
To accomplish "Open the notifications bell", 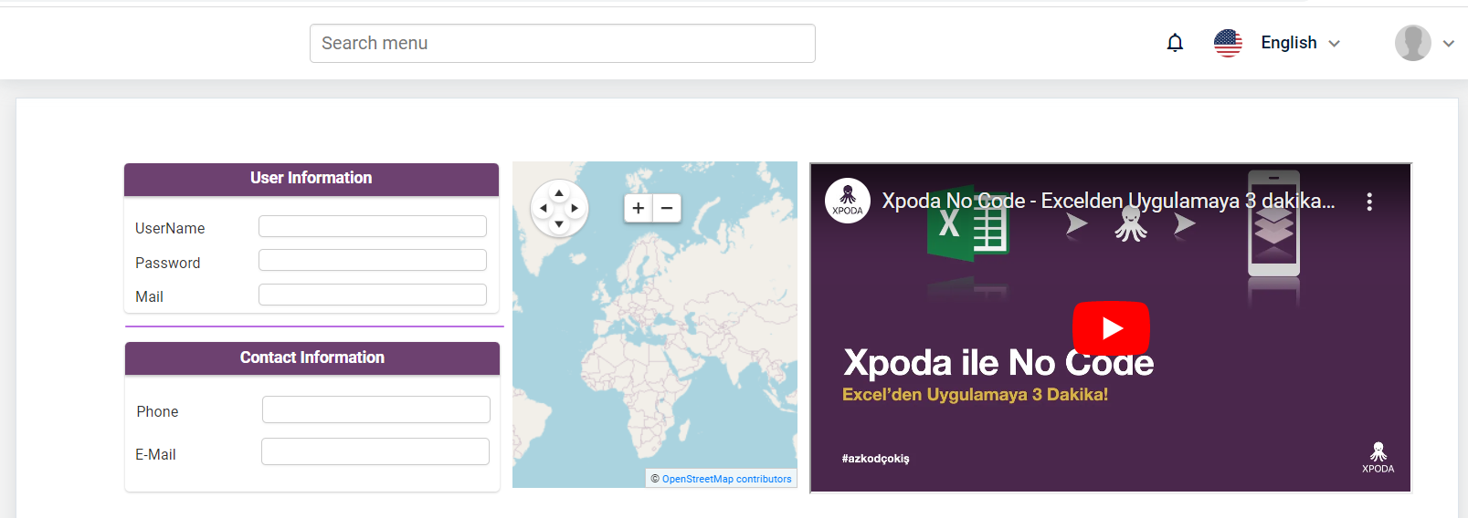I will (1175, 43).
